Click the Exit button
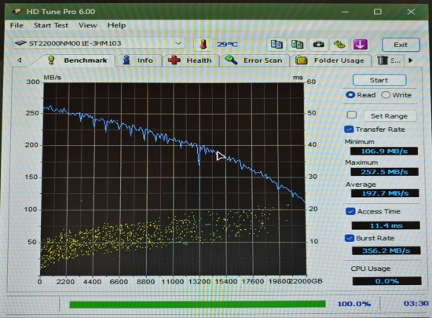Viewport: 432px width, 318px height. 401,45
